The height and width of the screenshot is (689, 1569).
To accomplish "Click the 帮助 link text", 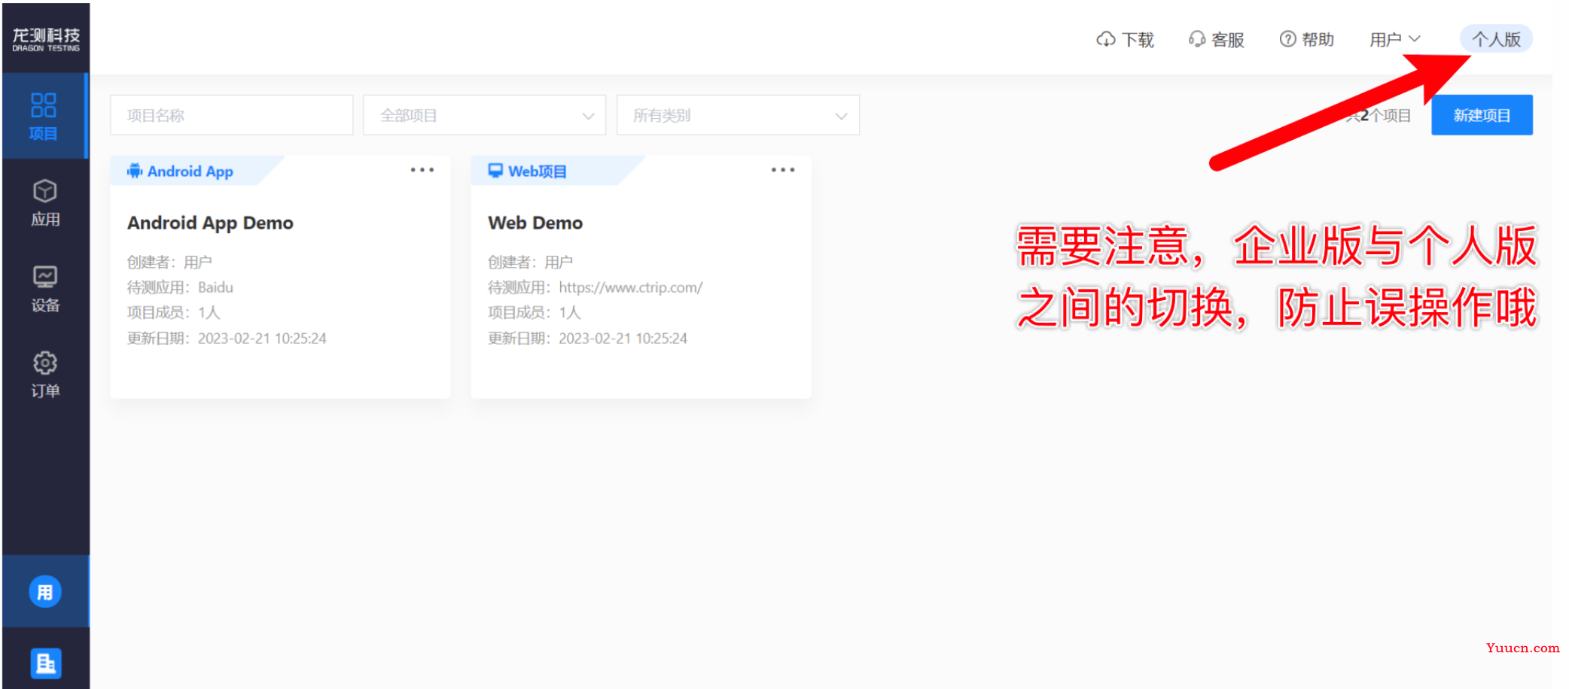I will [x=1318, y=40].
